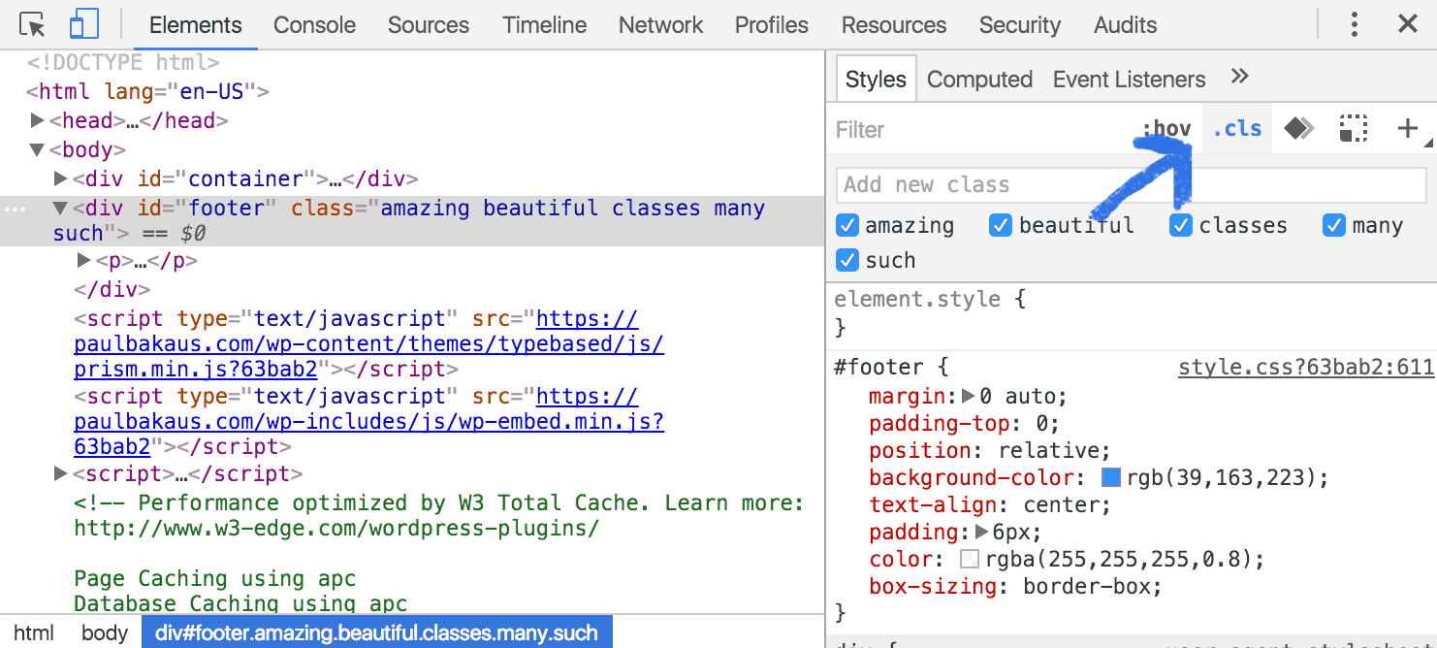Click the diamond icon next to .cls
Image resolution: width=1437 pixels, height=648 pixels.
click(x=1297, y=127)
